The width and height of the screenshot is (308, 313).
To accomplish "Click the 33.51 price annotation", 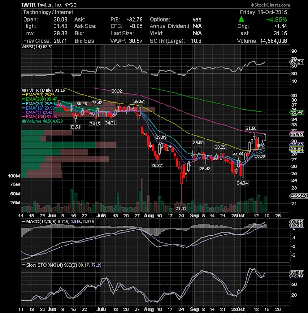I will tap(75, 127).
